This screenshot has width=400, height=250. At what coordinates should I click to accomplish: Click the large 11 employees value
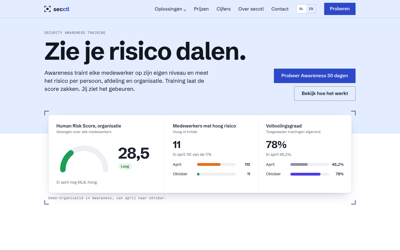[177, 145]
